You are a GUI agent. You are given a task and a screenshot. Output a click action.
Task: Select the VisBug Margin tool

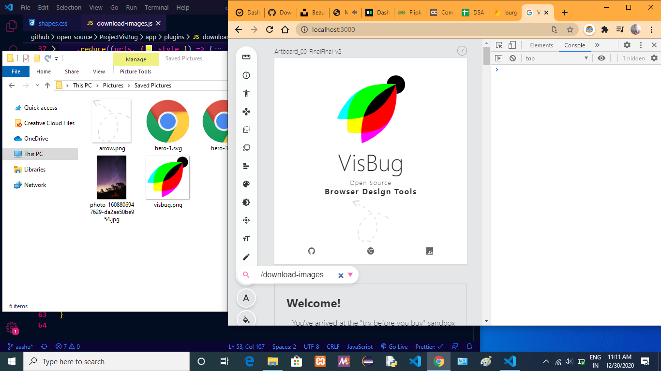[x=246, y=129]
